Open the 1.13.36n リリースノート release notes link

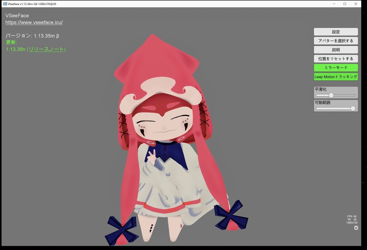pyautogui.click(x=35, y=49)
